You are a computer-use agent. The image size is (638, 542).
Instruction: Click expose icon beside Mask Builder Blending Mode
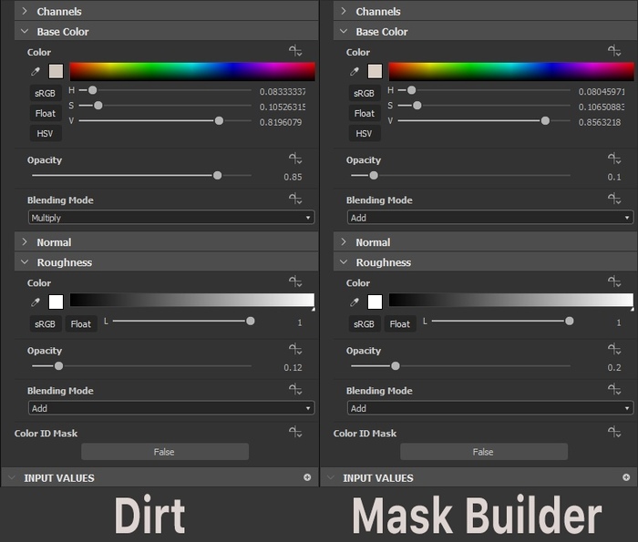(614, 199)
